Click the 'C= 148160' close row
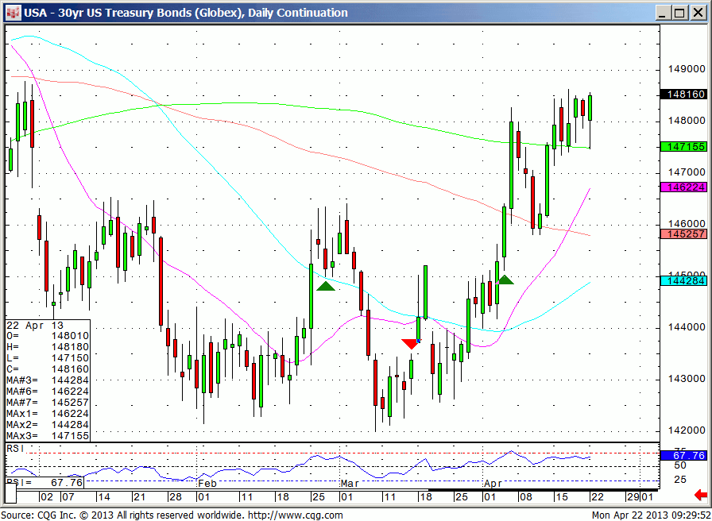712x521 pixels. point(48,369)
